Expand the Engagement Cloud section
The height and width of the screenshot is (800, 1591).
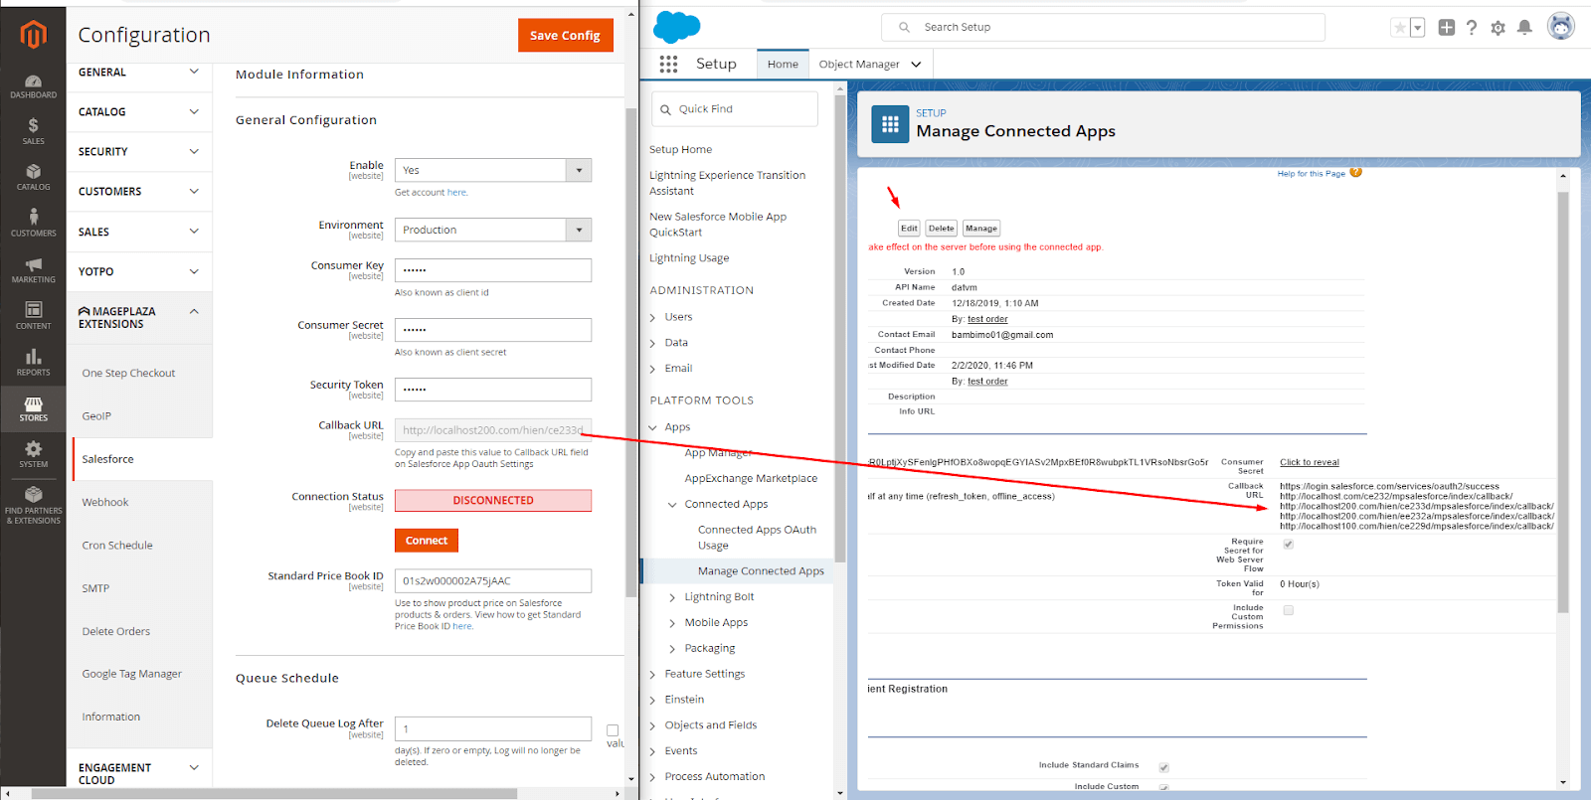pyautogui.click(x=139, y=773)
